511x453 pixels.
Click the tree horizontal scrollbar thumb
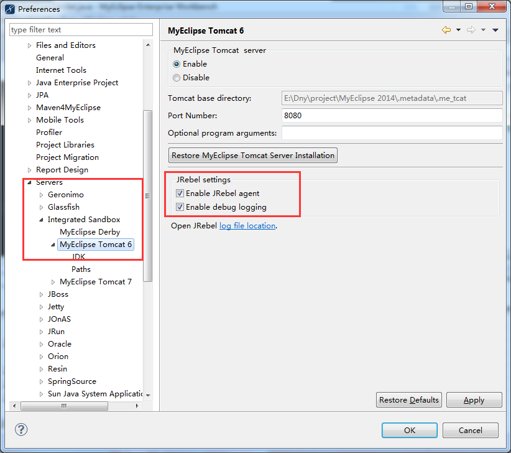64,406
